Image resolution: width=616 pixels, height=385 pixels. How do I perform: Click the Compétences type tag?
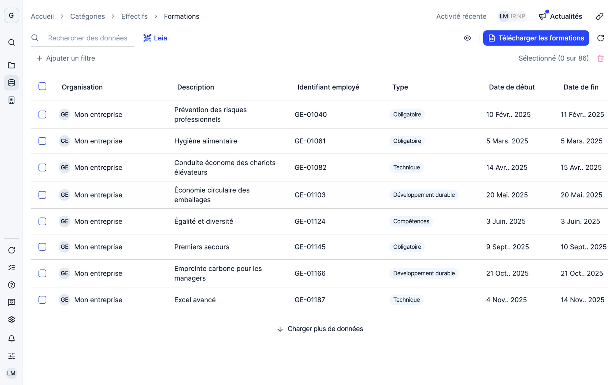(x=411, y=221)
